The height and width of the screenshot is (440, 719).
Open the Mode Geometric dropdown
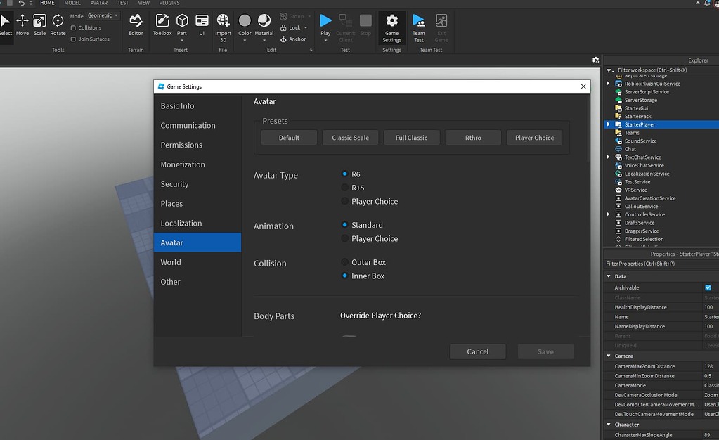[x=103, y=15]
